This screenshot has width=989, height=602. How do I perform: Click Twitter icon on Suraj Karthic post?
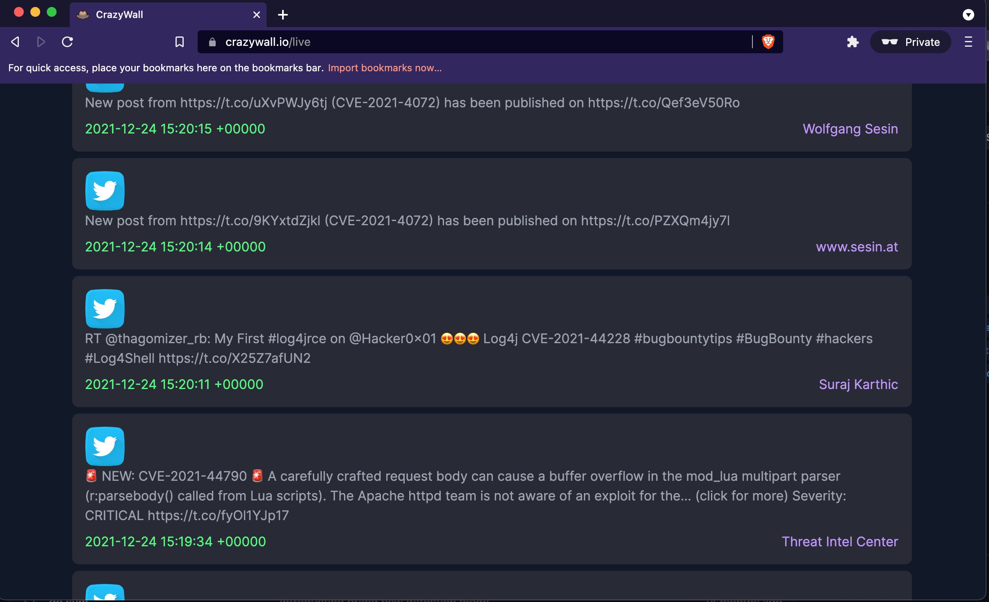pos(105,309)
